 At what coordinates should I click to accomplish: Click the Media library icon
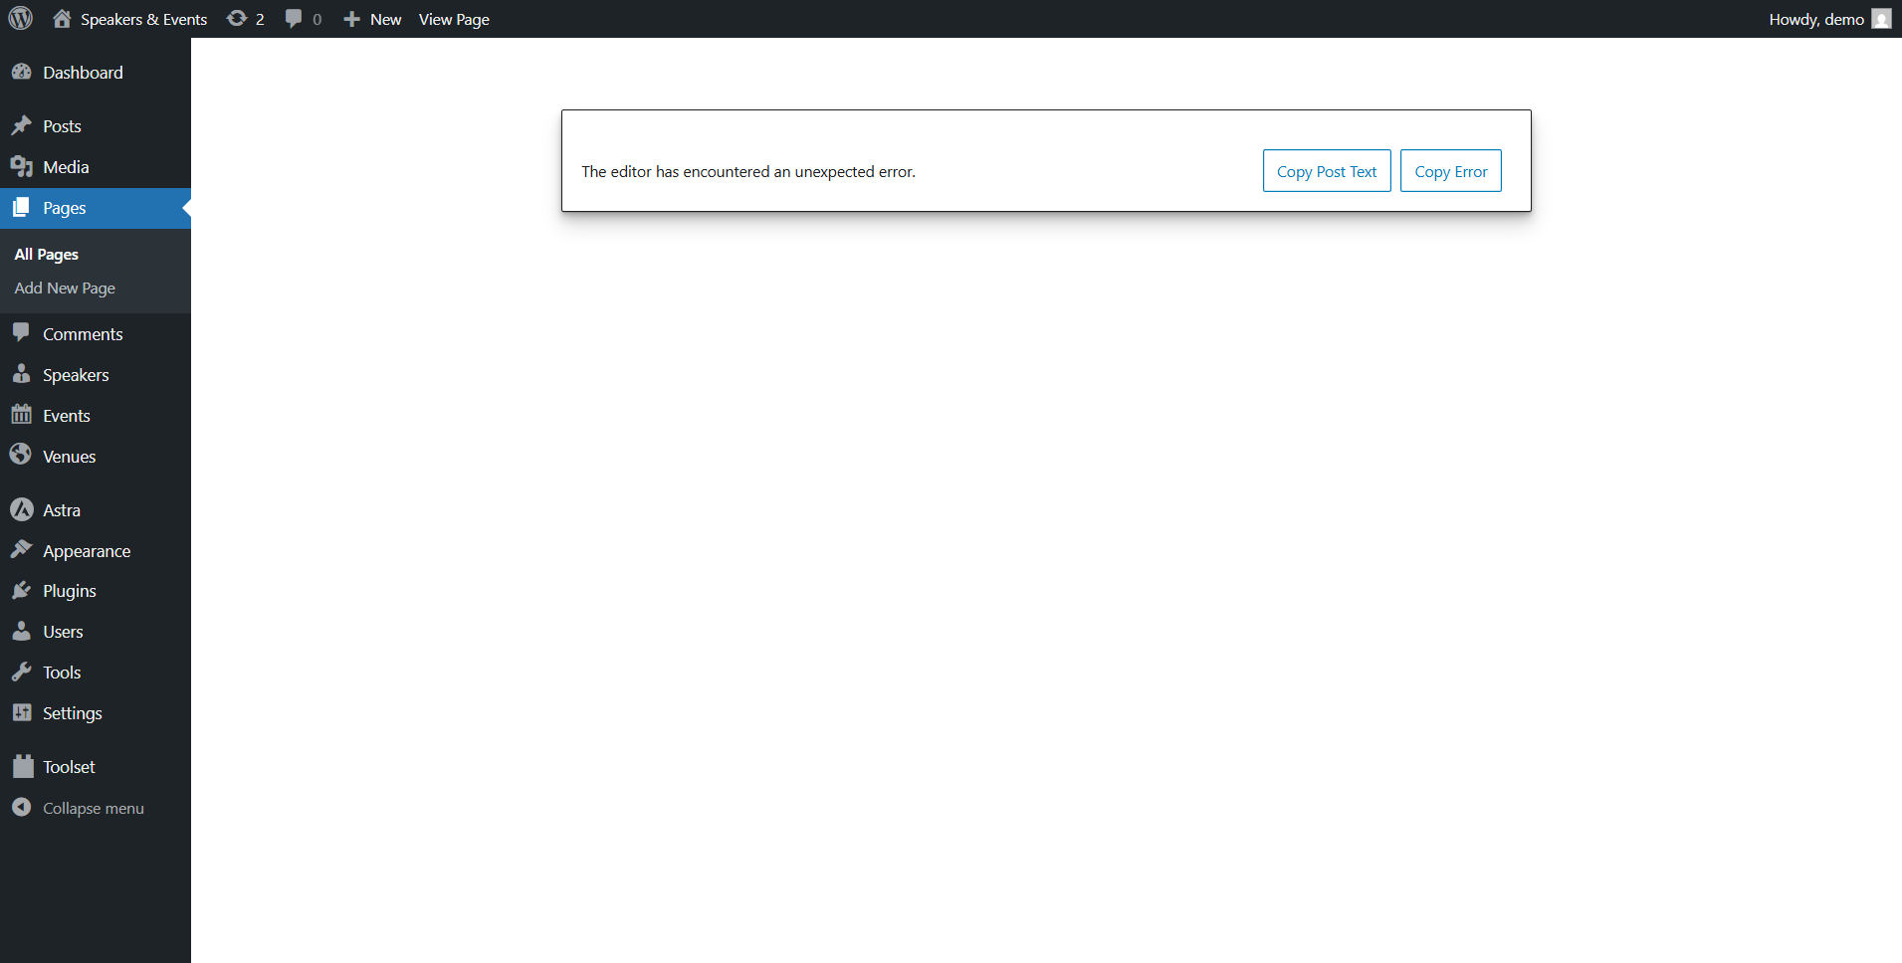point(21,167)
